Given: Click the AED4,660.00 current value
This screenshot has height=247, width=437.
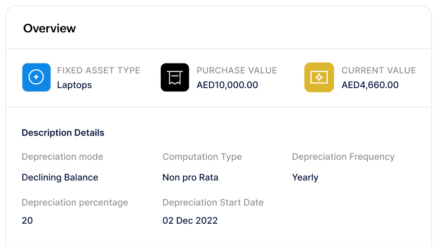Looking at the screenshot, I should coord(370,85).
